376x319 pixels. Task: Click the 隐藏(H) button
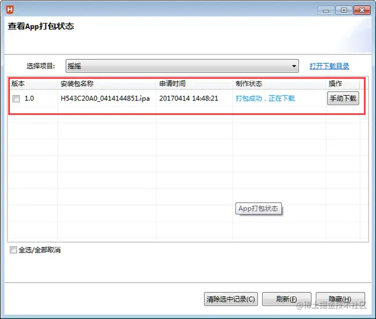click(340, 299)
